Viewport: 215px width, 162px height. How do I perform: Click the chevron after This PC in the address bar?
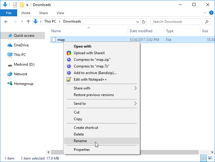[60, 22]
